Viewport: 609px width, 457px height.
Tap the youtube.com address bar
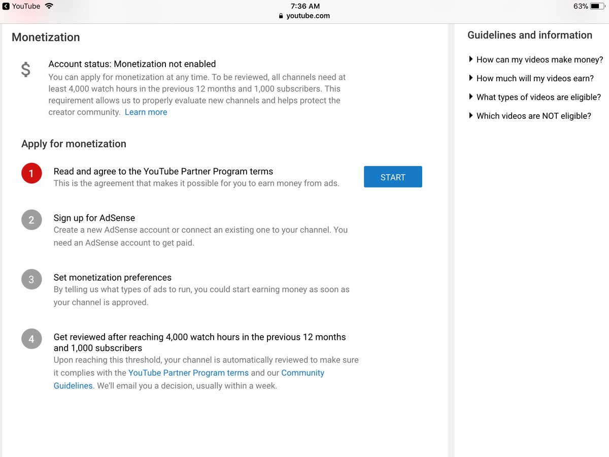[x=304, y=16]
